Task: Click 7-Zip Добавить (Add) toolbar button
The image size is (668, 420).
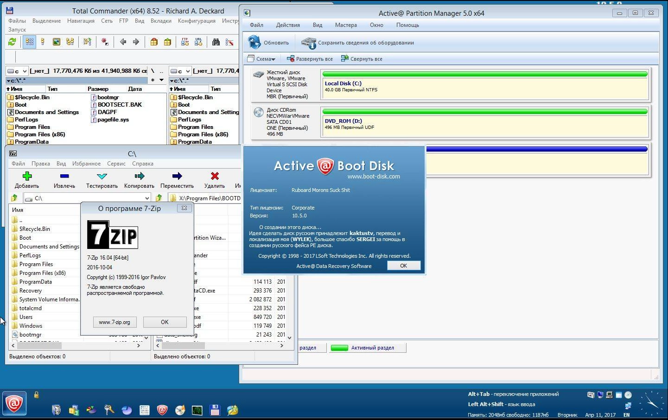Action: [x=27, y=180]
